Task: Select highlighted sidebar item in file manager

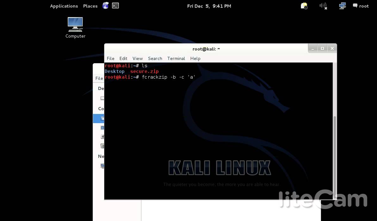Action: coord(99,118)
